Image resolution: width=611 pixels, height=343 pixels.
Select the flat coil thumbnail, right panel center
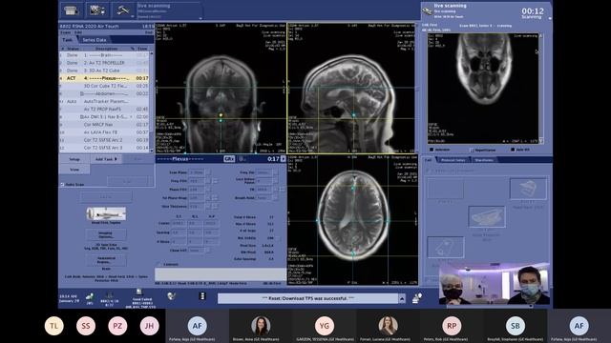pos(487,217)
